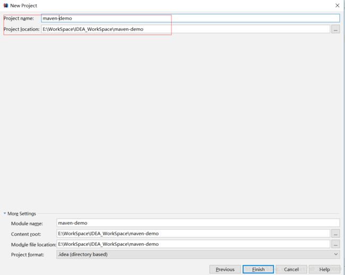The image size is (345, 275).
Task: Click the Module file location label
Action: point(33,245)
